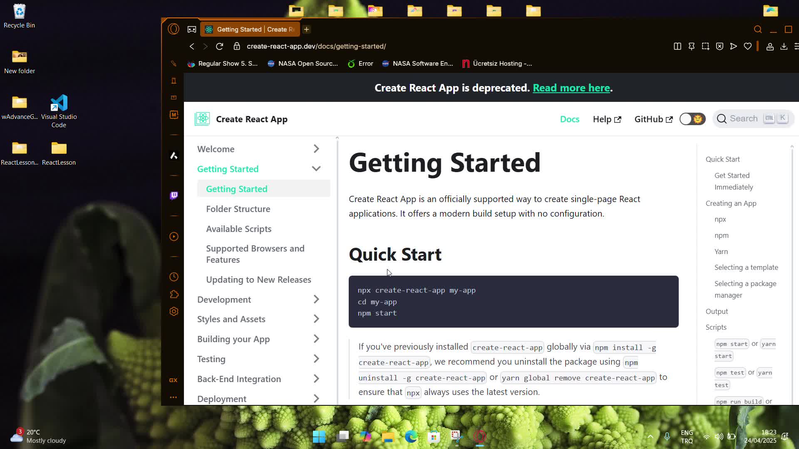Open the GX Corner gamepad icon
The image size is (799, 449).
click(x=191, y=30)
